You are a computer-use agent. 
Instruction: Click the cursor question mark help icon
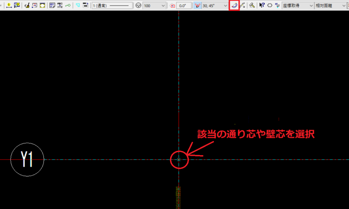point(262,5)
